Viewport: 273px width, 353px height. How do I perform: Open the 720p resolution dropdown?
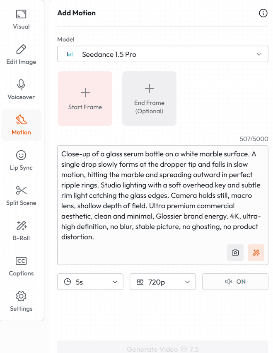(163, 282)
